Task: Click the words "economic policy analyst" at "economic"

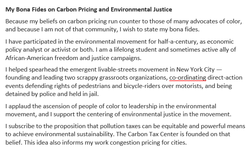Action: pyautogui.click(x=220, y=42)
